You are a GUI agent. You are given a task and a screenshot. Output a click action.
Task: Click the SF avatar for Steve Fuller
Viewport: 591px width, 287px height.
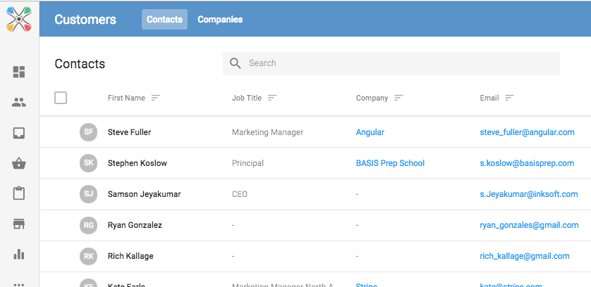pos(89,132)
